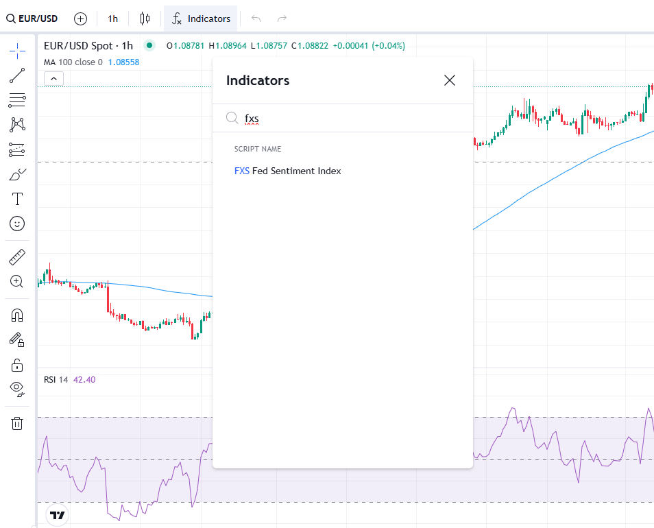Screen dimensions: 654x528
Task: Click the RSI value 42.40
Action: [x=84, y=379]
